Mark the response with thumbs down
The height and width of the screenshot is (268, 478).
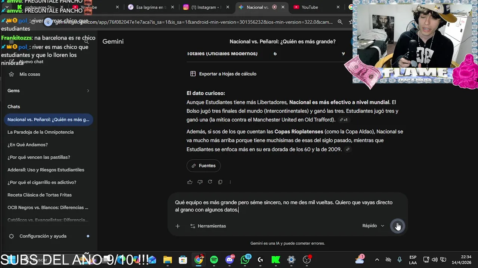(x=200, y=182)
